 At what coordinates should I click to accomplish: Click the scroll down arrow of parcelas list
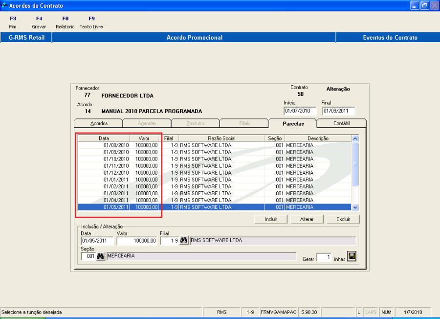click(355, 207)
